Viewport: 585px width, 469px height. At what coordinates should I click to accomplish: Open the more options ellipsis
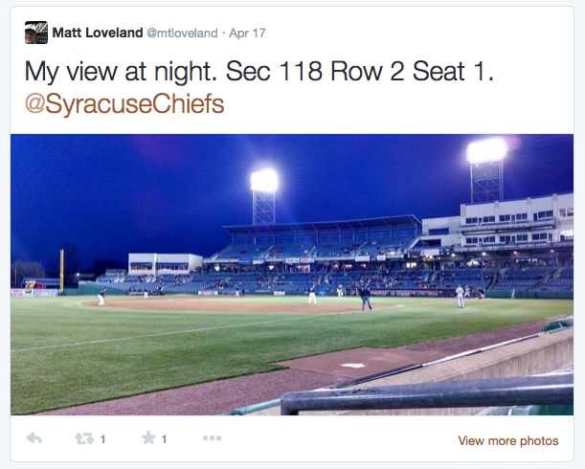click(212, 439)
